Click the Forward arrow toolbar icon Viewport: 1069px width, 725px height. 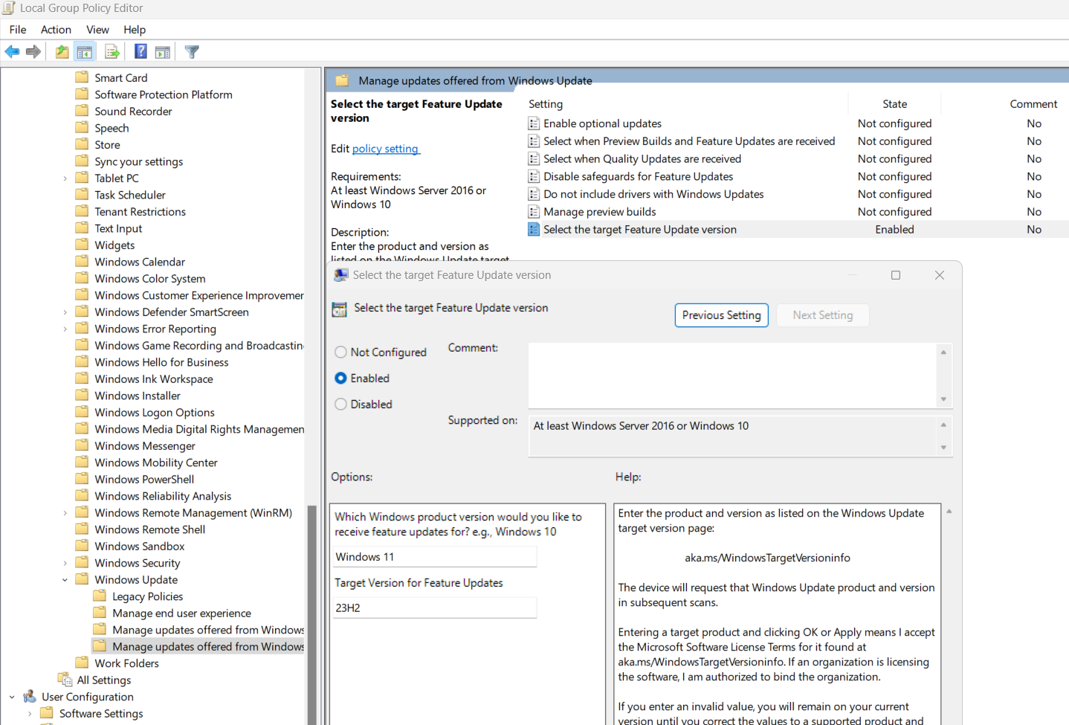point(33,52)
